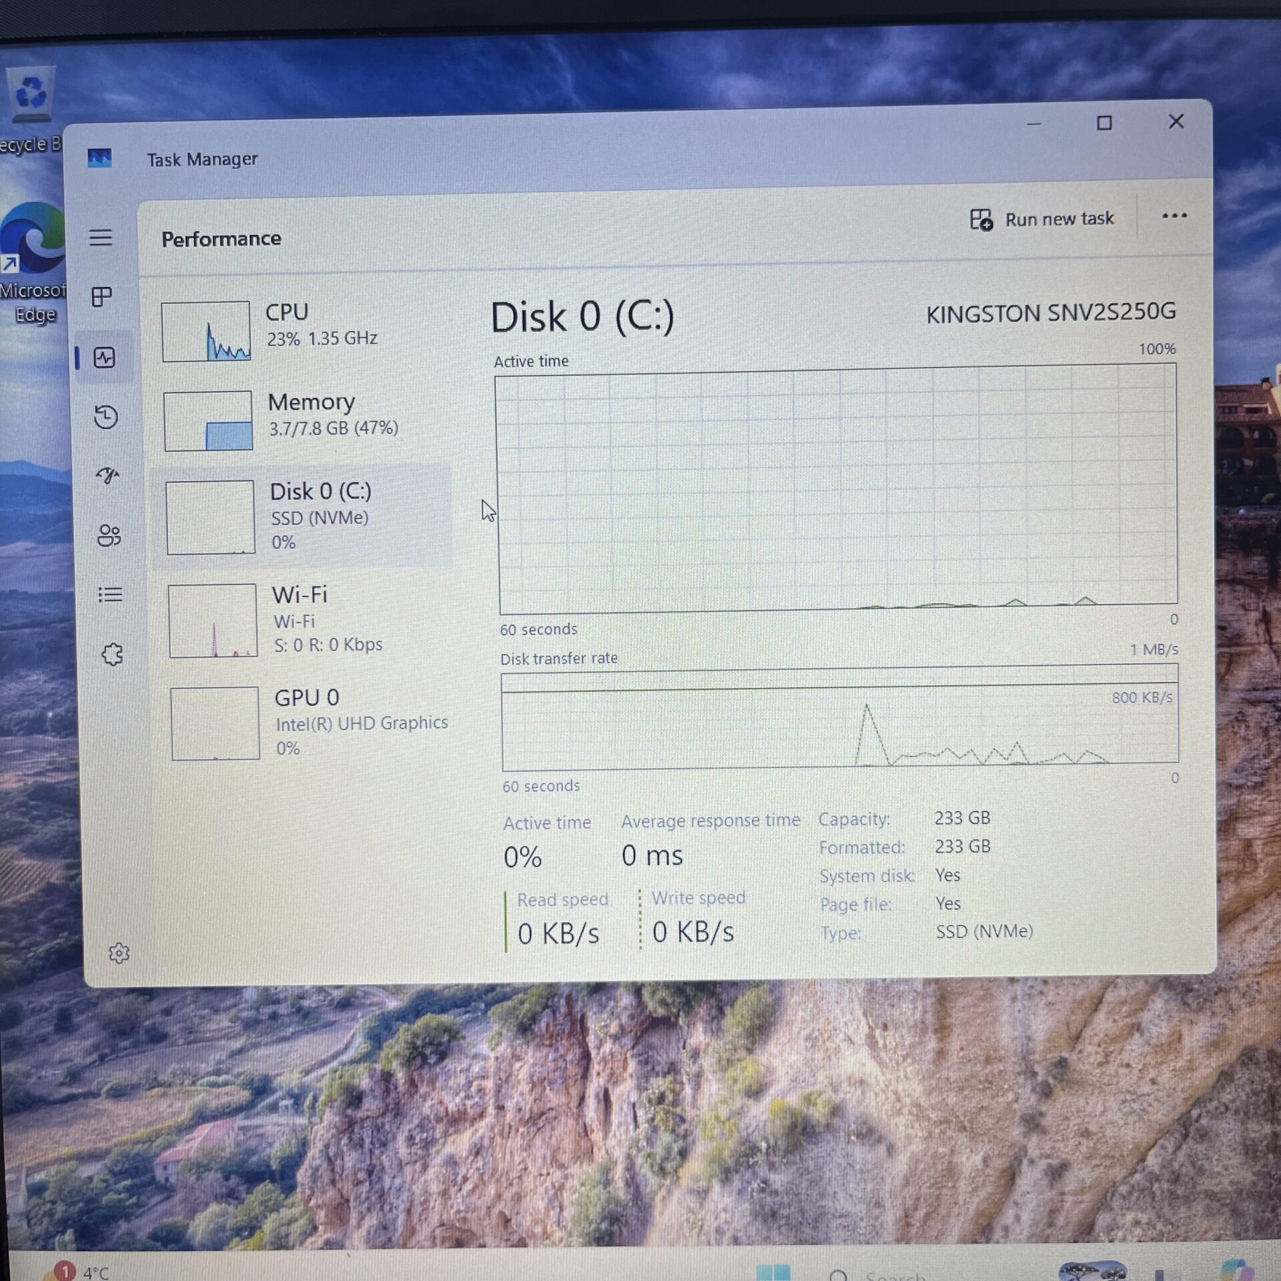1281x1281 pixels.
Task: Open the Details list icon
Action: tap(110, 594)
